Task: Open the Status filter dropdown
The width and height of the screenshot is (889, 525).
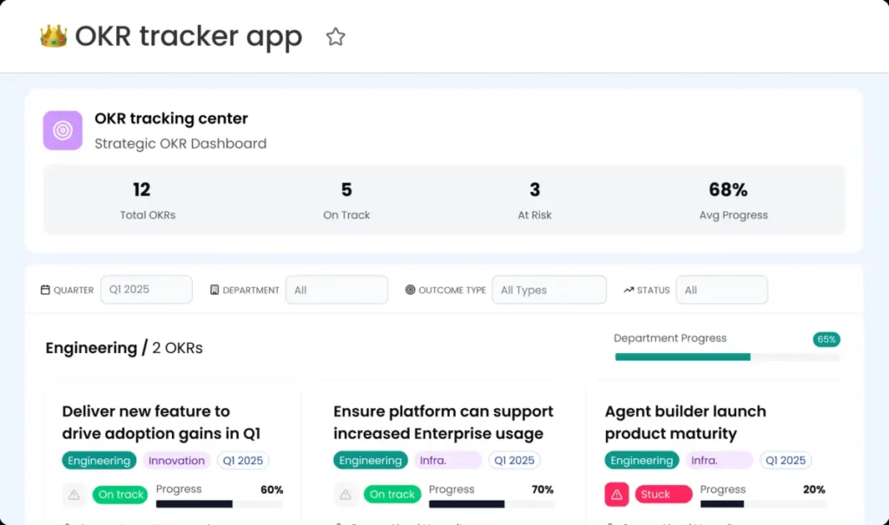Action: (x=721, y=290)
